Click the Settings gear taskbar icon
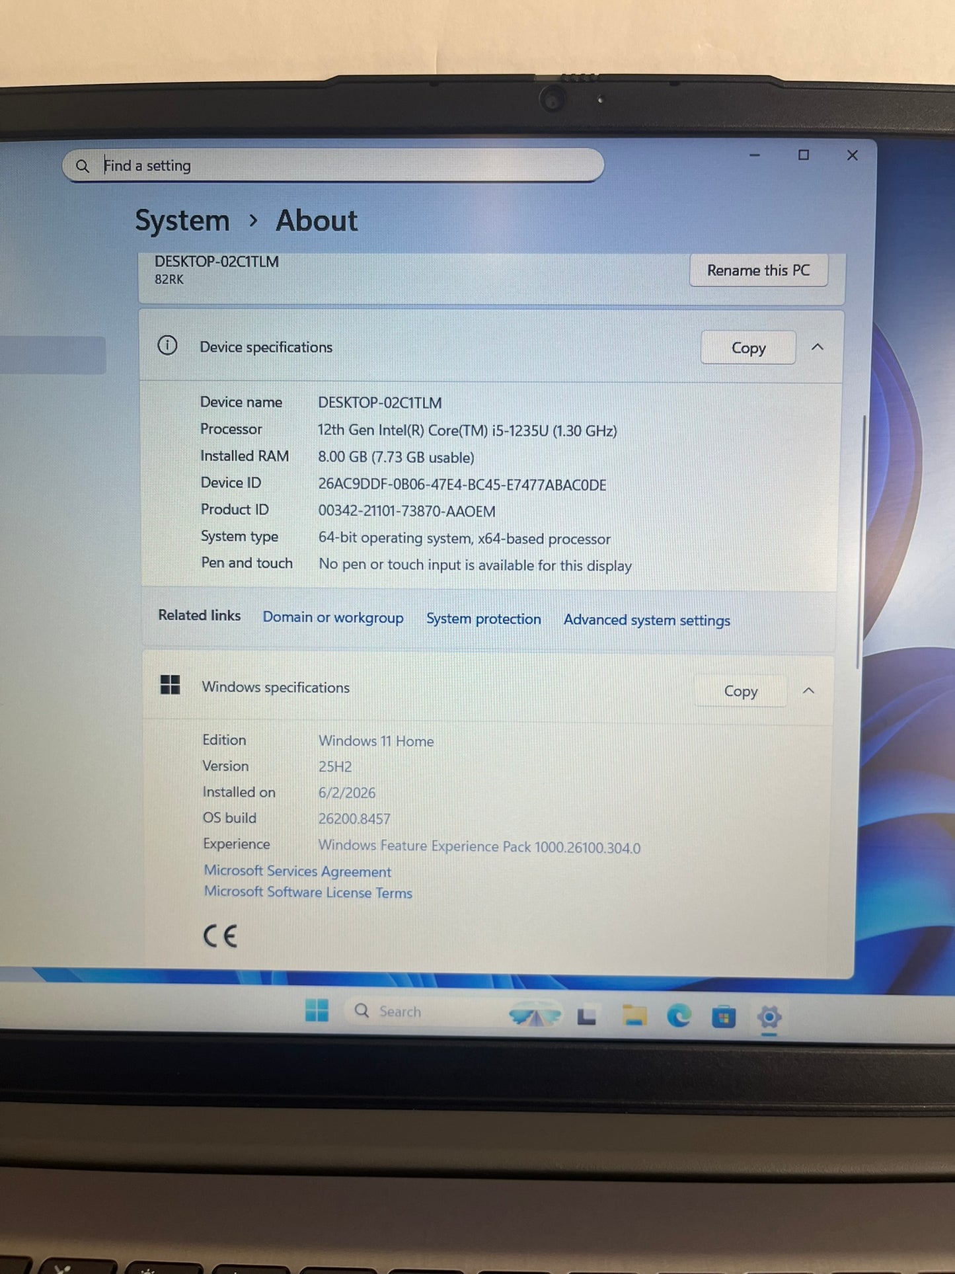Screen dimensions: 955x1274 tap(769, 1017)
